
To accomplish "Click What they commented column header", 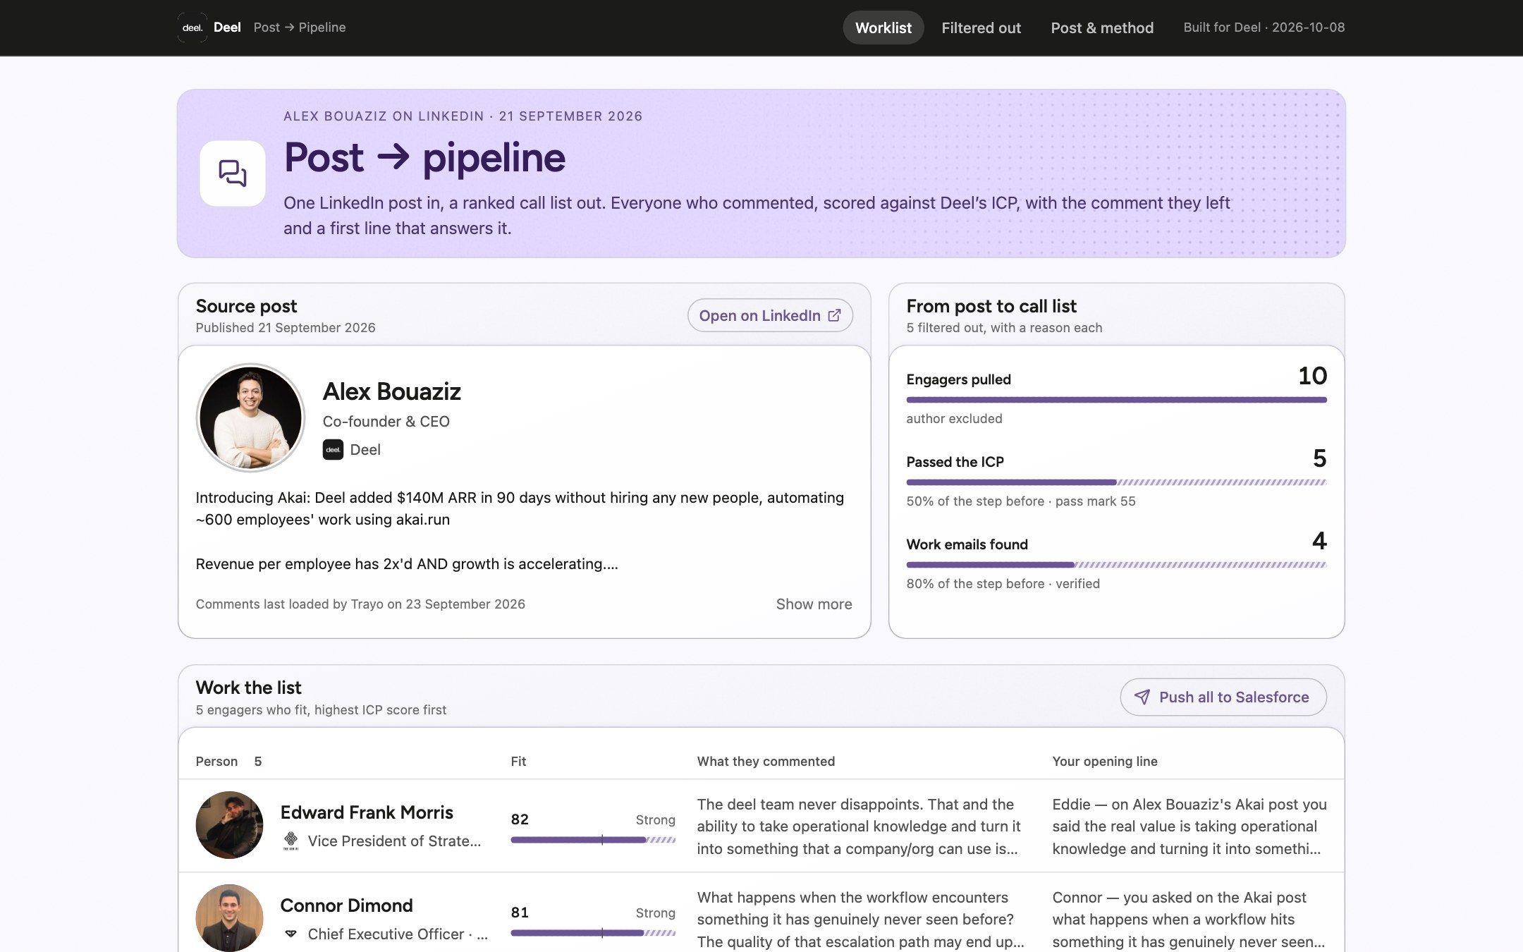I will pos(766,761).
